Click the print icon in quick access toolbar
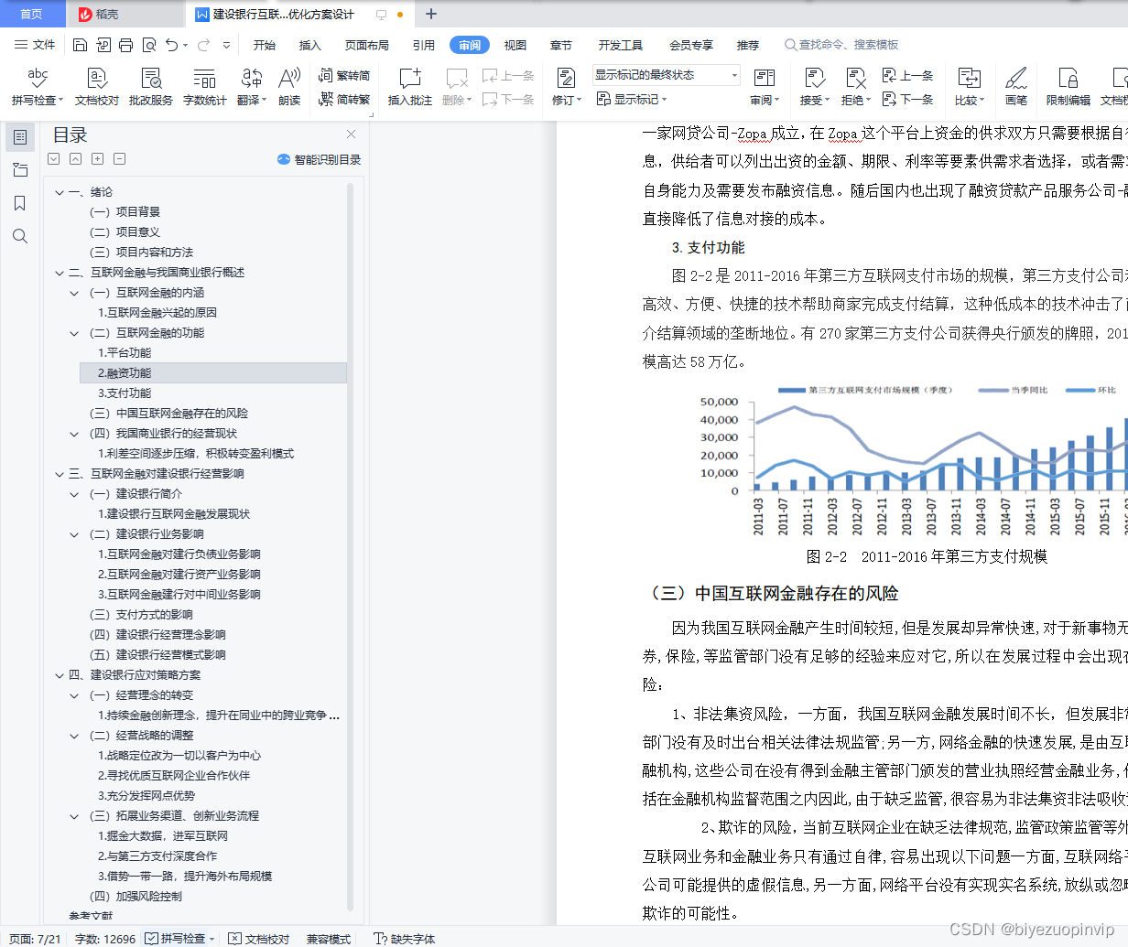Viewport: 1128px width, 947px height. click(x=125, y=44)
